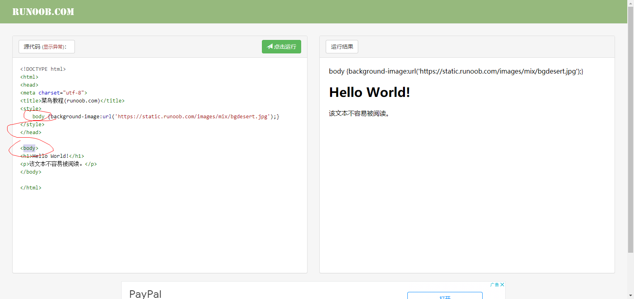Click the 源代码 source code label button
Screen dimensions: 634x299
(x=47, y=47)
